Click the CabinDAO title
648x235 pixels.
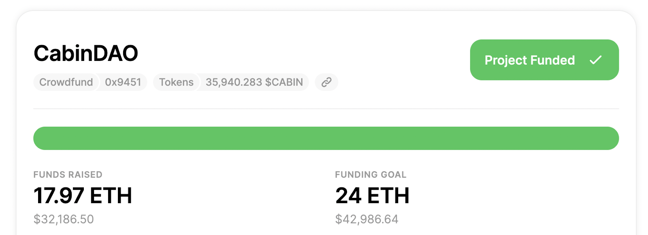coord(86,53)
